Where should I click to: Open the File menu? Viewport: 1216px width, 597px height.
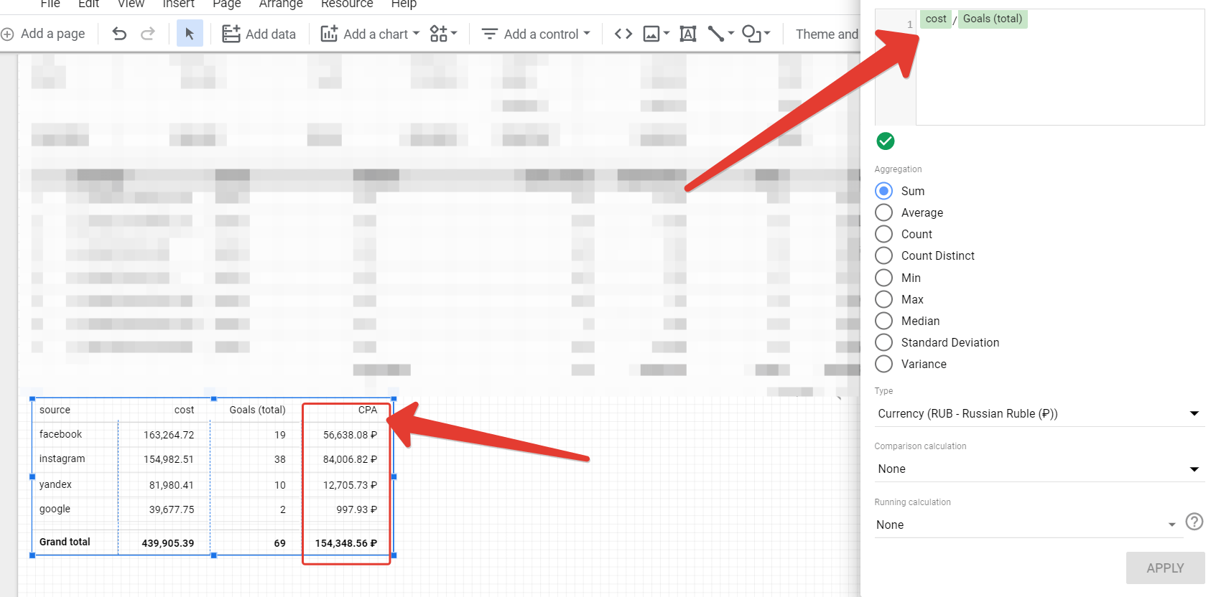(50, 4)
